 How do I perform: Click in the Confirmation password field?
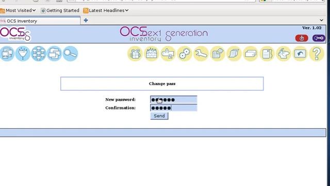[174, 108]
